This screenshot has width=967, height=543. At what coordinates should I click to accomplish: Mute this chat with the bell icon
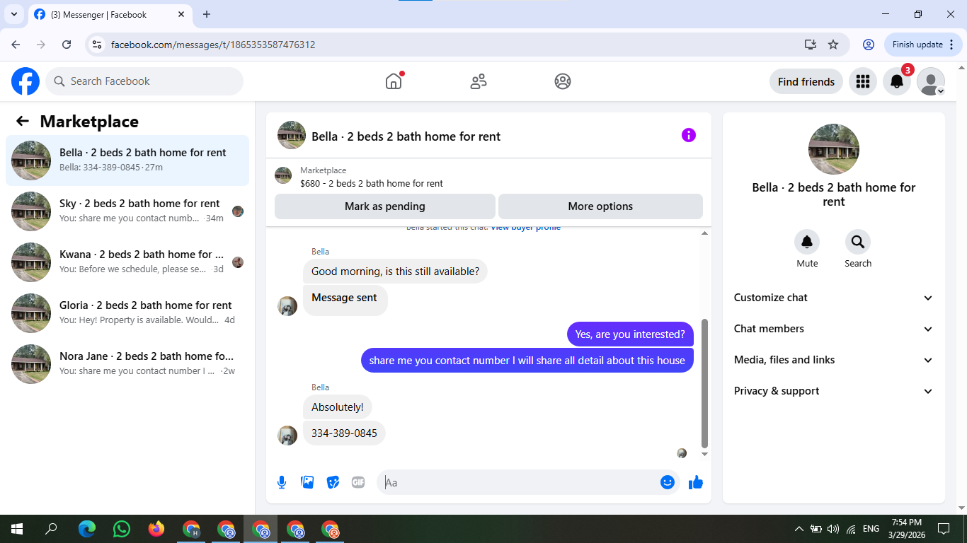807,242
